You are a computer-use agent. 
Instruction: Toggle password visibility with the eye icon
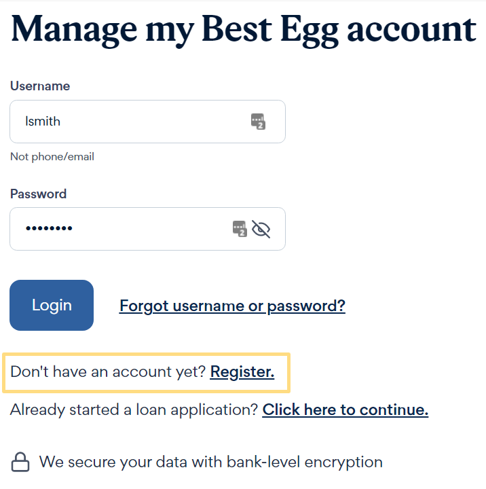(261, 229)
